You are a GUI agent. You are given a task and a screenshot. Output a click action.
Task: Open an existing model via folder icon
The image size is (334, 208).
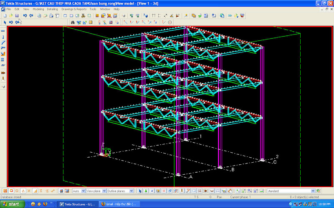click(11, 15)
